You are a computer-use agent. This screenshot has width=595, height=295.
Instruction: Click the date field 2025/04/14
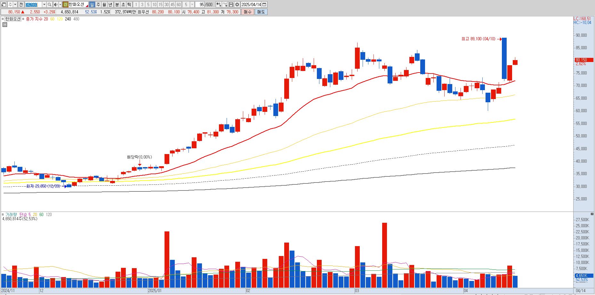(x=251, y=4)
